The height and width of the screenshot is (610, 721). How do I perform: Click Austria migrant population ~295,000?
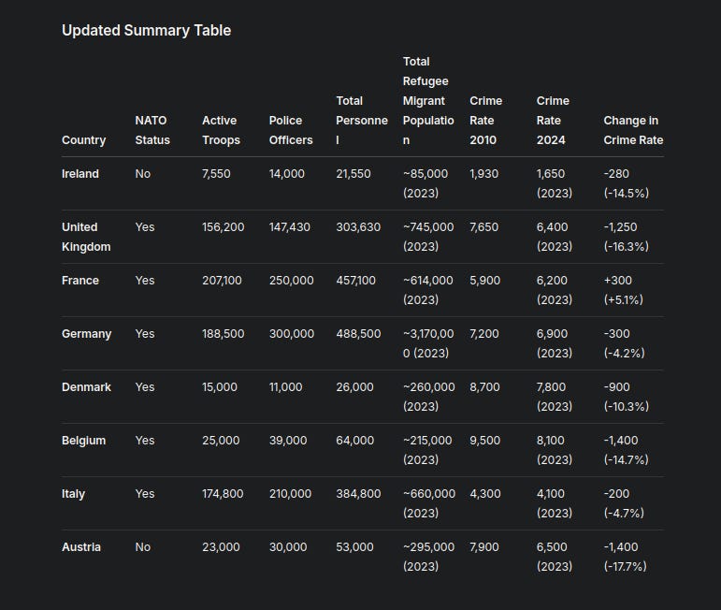point(428,557)
